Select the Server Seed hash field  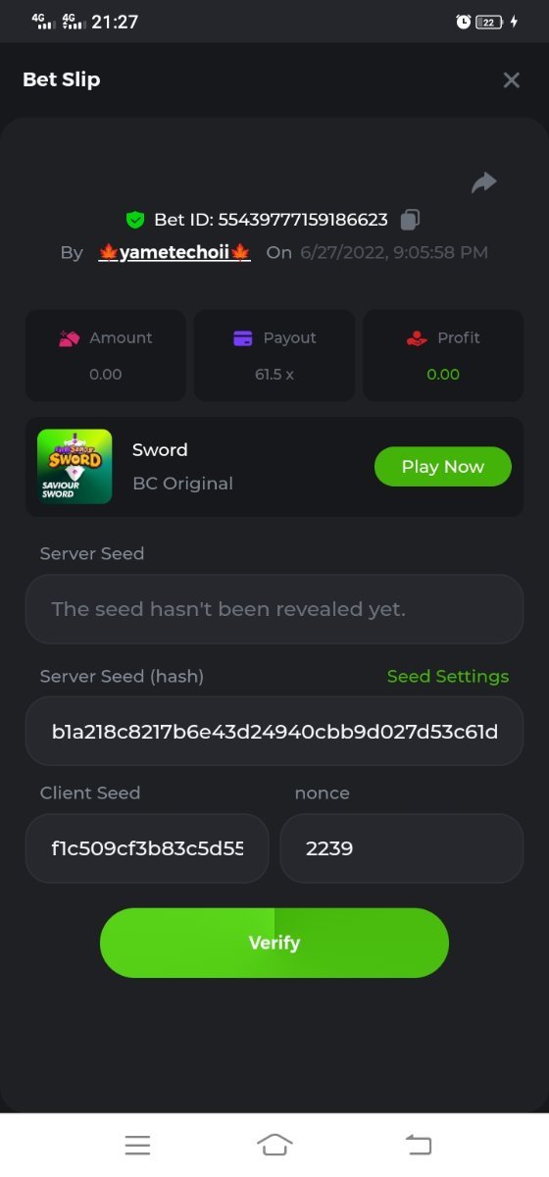(x=274, y=732)
